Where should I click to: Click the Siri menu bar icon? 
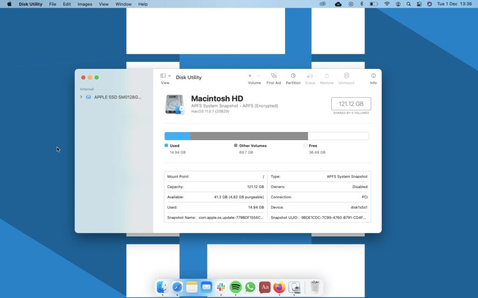click(x=429, y=4)
